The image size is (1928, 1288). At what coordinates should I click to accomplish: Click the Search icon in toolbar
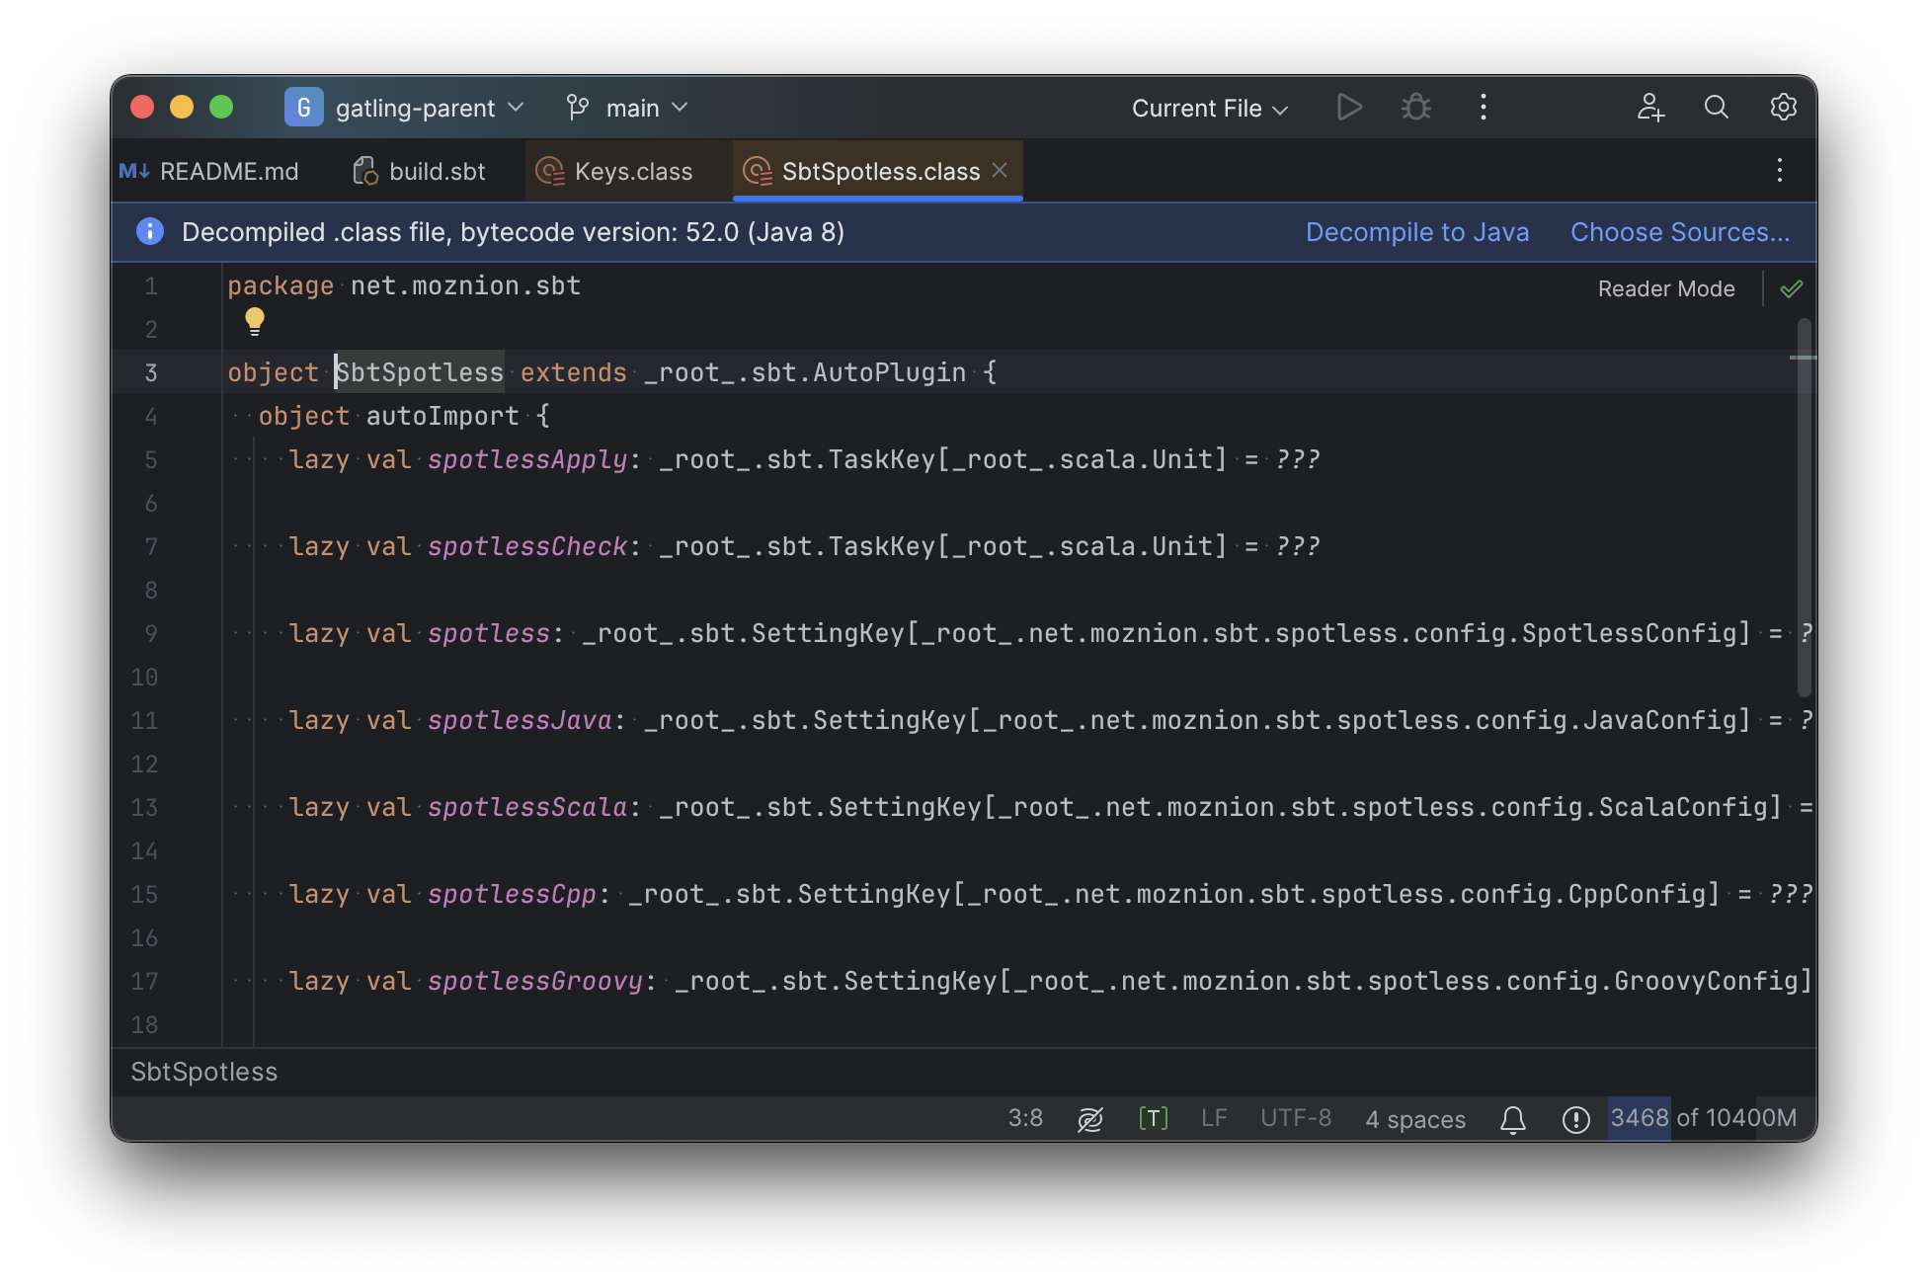(1717, 105)
